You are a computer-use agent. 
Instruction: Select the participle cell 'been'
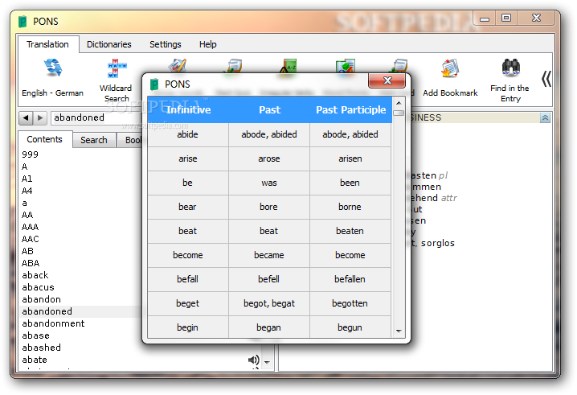pyautogui.click(x=350, y=183)
